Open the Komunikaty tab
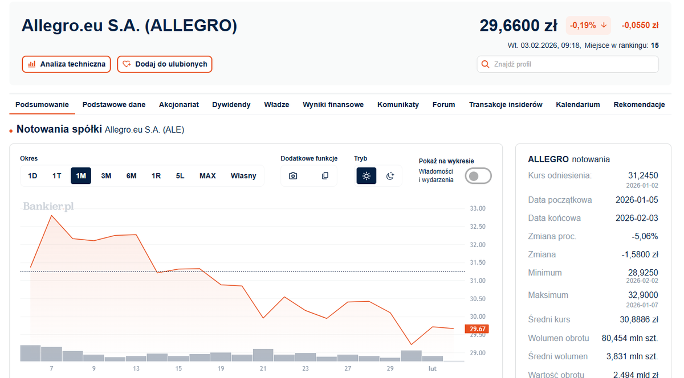Image resolution: width=684 pixels, height=378 pixels. [x=398, y=105]
